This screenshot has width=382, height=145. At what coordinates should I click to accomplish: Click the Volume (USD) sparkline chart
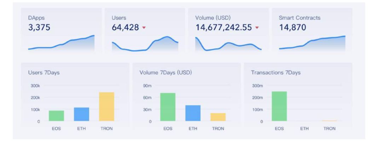point(228,44)
